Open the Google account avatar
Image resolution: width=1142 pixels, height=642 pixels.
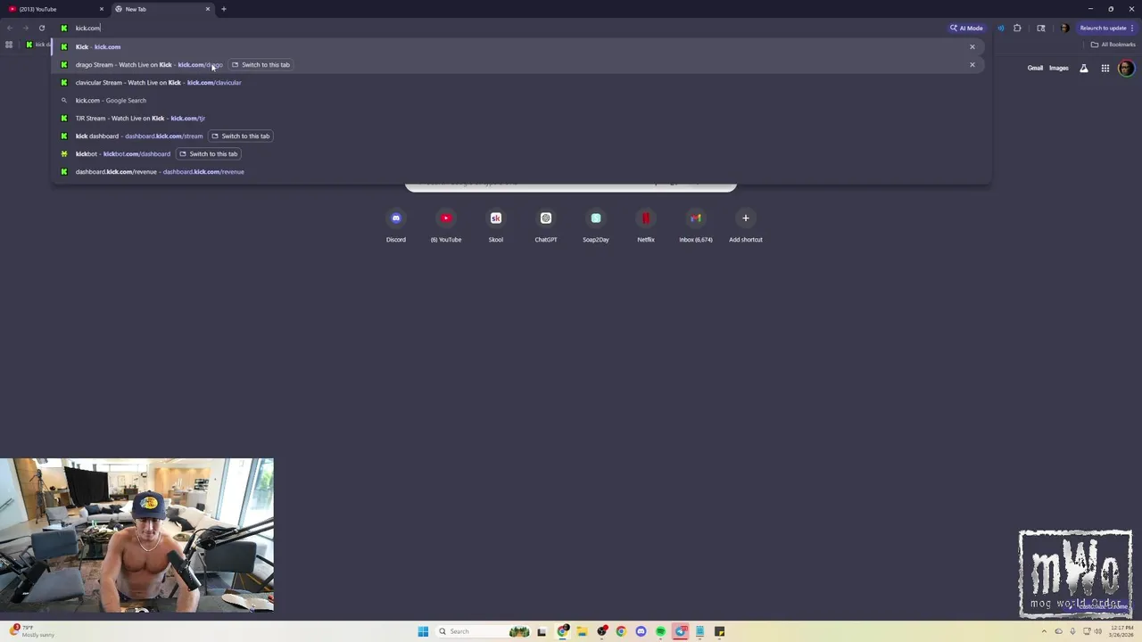pyautogui.click(x=1126, y=68)
